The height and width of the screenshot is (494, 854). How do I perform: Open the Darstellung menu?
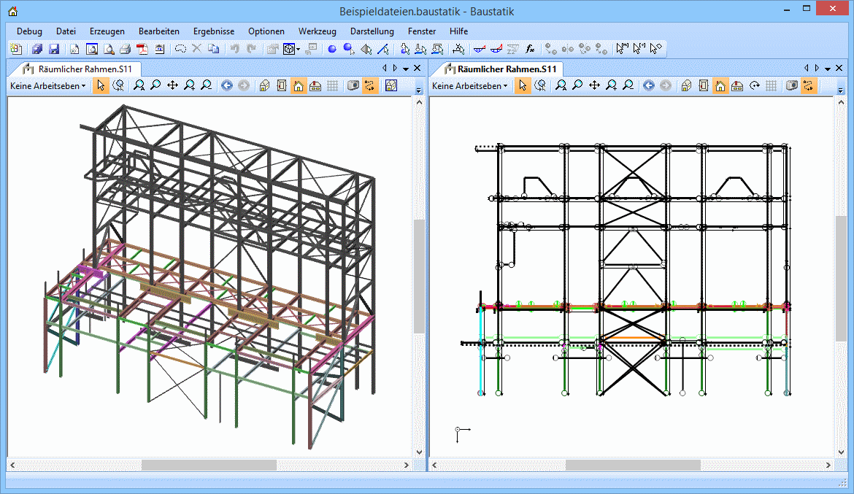click(x=372, y=31)
